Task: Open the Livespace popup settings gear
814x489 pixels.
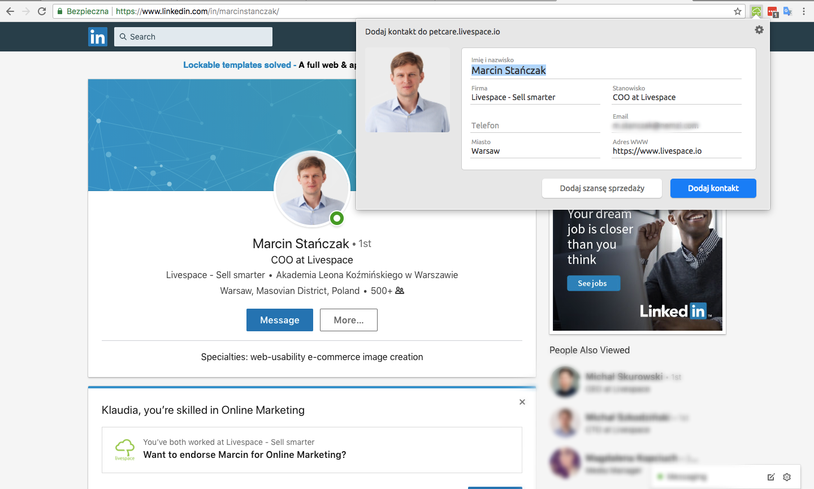Action: (759, 29)
